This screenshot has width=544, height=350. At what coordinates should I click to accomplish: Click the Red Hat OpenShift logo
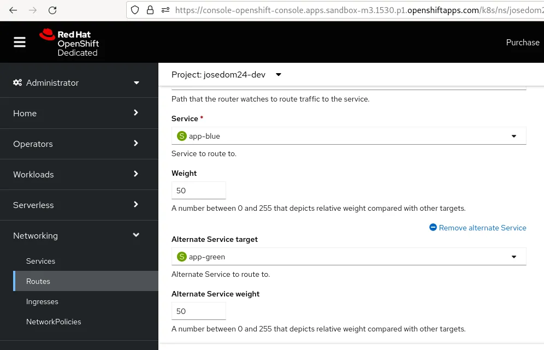click(x=69, y=43)
